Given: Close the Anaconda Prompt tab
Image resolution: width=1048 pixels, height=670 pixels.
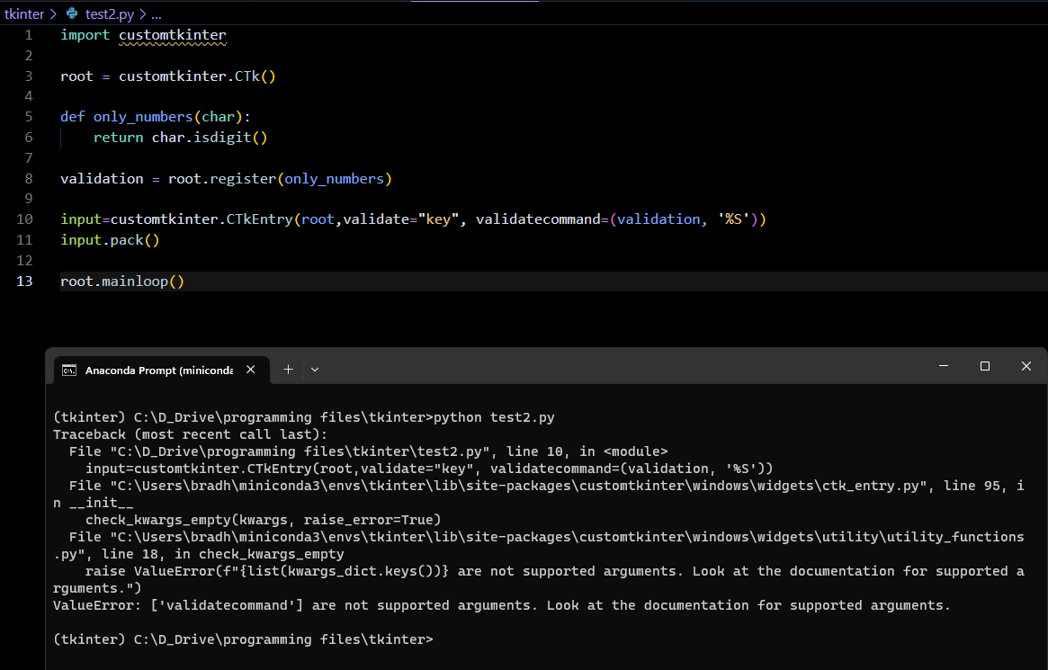Looking at the screenshot, I should pos(250,369).
